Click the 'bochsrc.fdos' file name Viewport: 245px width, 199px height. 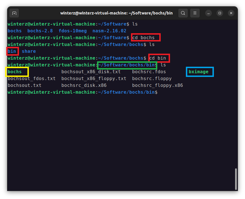coord(149,72)
